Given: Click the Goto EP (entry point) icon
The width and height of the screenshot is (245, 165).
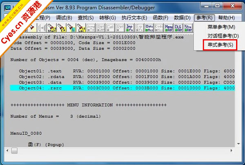Looking at the screenshot, I should tap(62, 27).
